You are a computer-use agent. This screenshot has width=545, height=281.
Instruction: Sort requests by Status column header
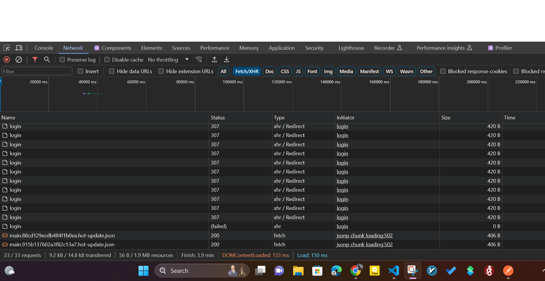pyautogui.click(x=240, y=118)
